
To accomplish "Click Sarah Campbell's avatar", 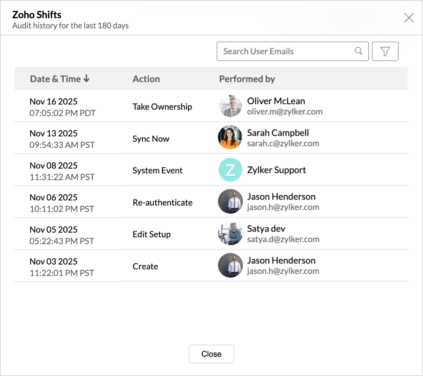I will (x=230, y=138).
